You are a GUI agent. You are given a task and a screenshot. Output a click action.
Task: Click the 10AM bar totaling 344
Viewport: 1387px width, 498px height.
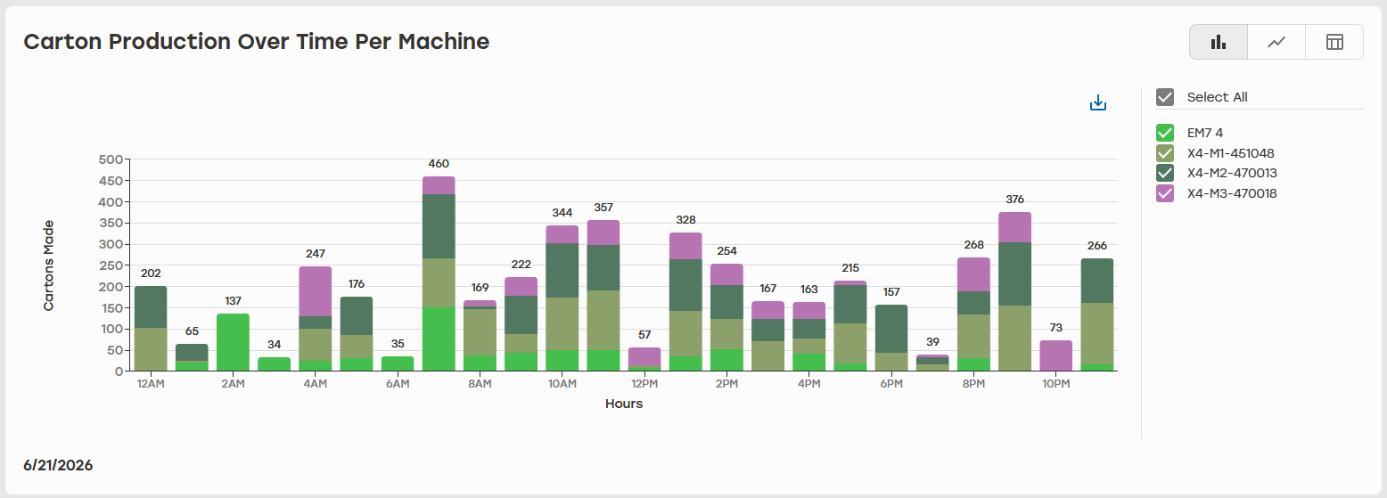coord(562,298)
